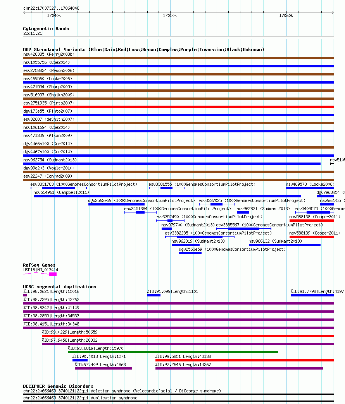Select the nsv1055756 (Coe2014) blue gain bar
Viewport: 345px width, 404px height.
pyautogui.click(x=179, y=66)
